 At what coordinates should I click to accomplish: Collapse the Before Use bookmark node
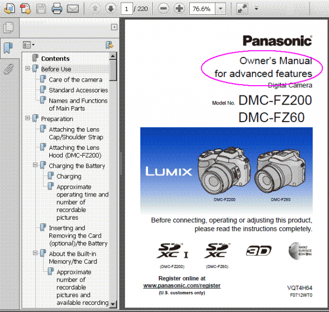[27, 68]
